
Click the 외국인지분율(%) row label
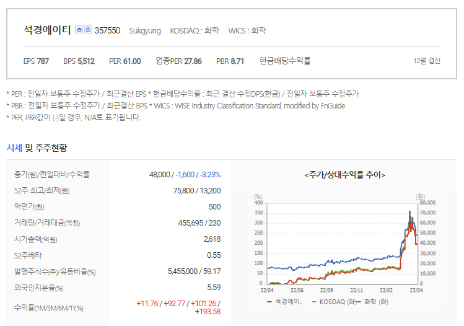(x=39, y=288)
